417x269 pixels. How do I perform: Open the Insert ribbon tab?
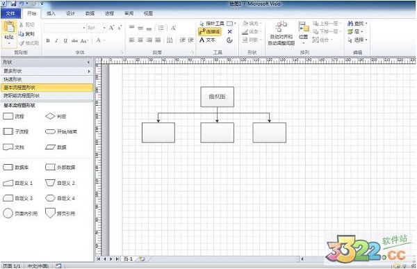[x=51, y=13]
